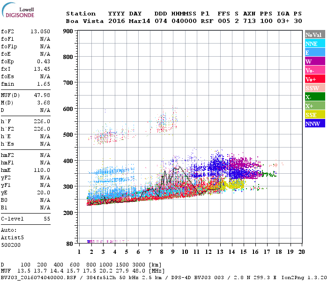Click the fmin value 1.65
This screenshot has width=328, height=281.
(44, 84)
